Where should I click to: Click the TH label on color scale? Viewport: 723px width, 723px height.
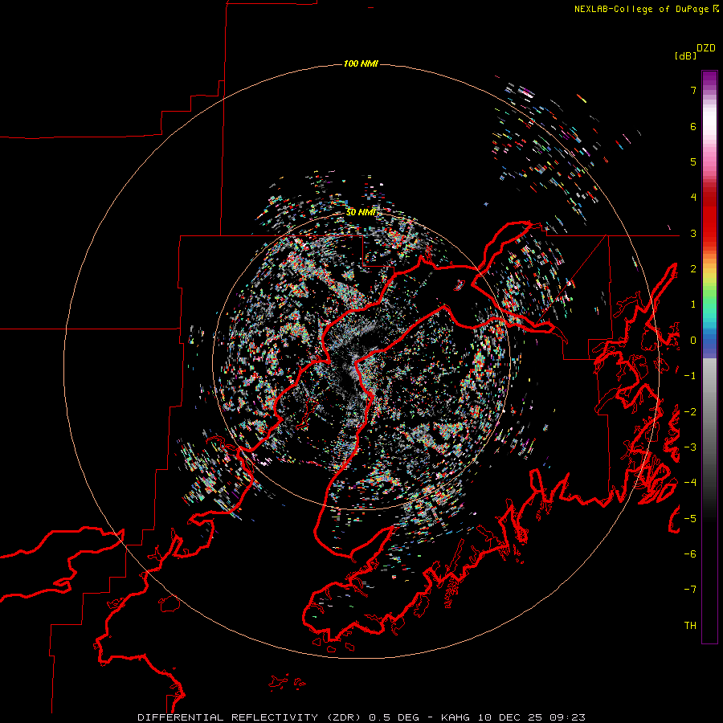click(690, 626)
